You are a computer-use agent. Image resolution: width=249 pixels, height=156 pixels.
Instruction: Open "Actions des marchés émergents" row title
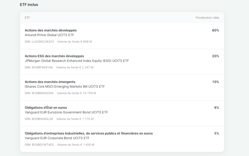50,82
